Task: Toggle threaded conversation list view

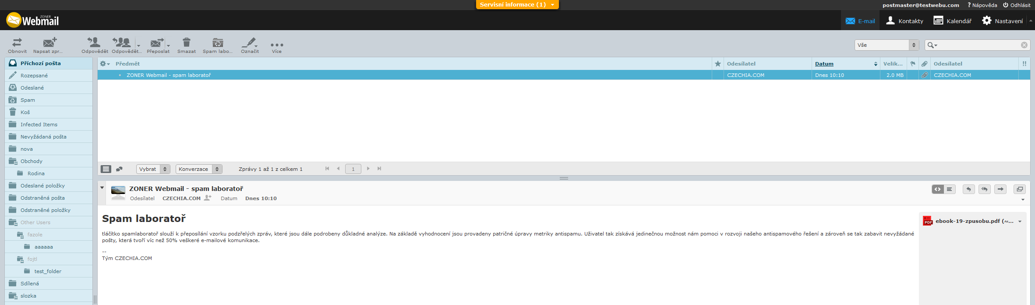Action: [119, 169]
